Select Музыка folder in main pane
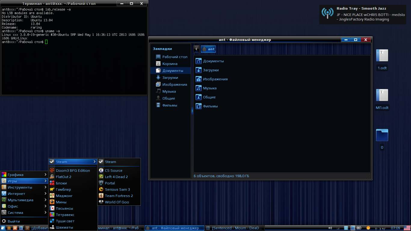Image resolution: width=411 pixels, height=231 pixels. click(206, 88)
